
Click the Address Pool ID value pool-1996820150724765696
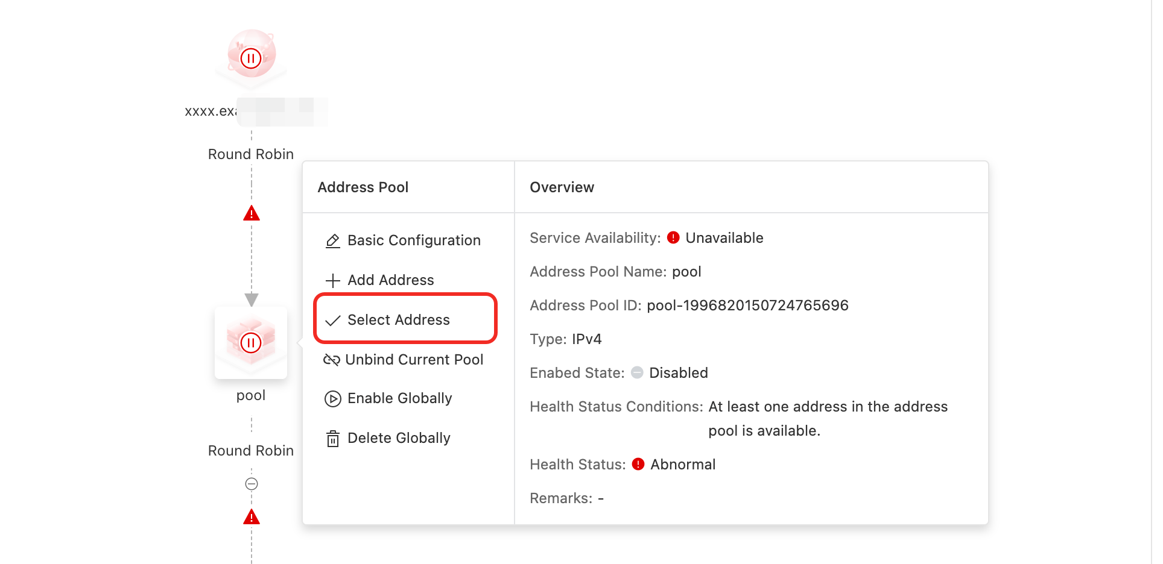pos(747,305)
